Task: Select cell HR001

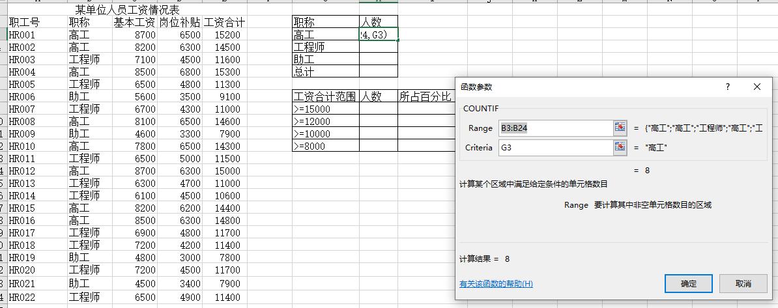Action: (38, 35)
